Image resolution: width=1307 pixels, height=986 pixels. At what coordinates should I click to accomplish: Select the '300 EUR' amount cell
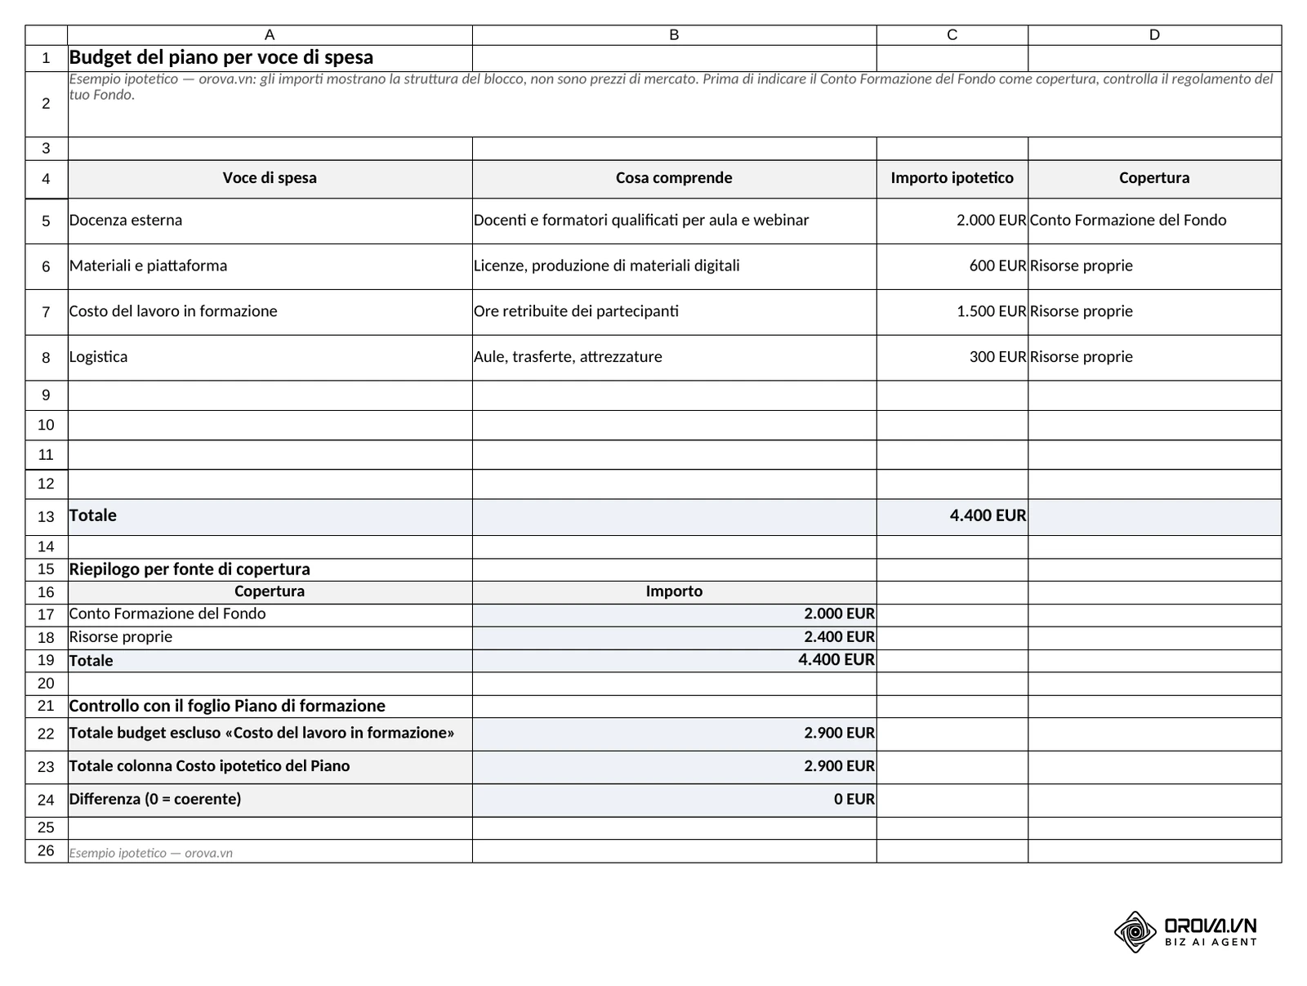(x=952, y=358)
